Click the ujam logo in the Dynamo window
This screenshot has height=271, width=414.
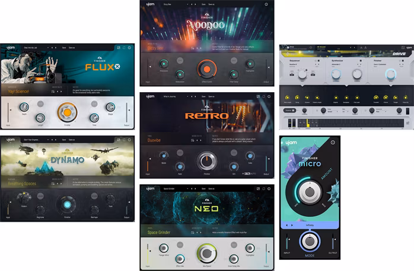coord(11,140)
